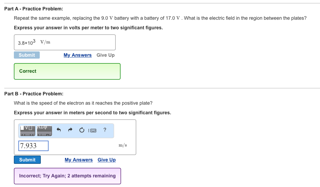Submit the Part B answer
The width and height of the screenshot is (320, 187).
pos(27,160)
